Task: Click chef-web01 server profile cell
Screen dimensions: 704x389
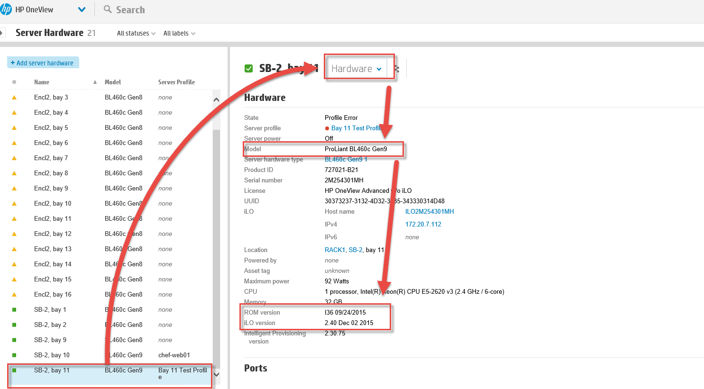Action: 174,355
